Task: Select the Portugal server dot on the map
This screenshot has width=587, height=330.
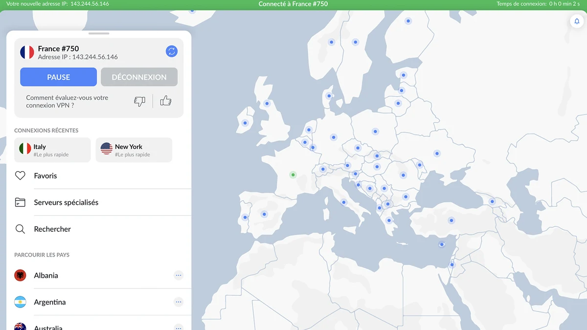Action: coord(245,218)
